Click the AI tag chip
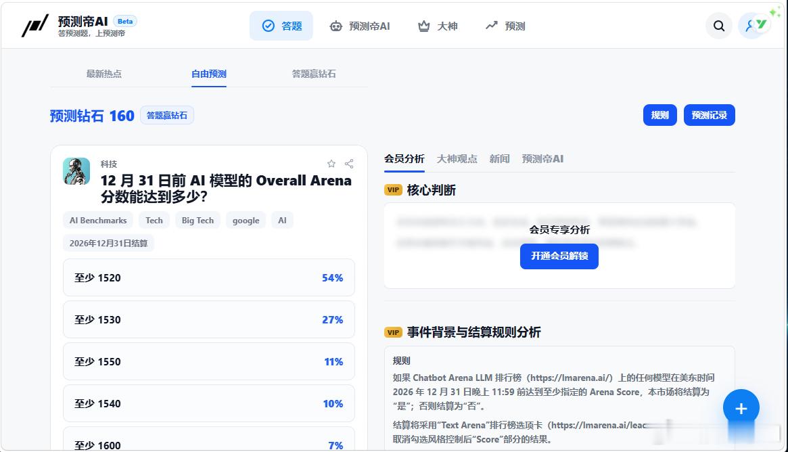Viewport: 788px width, 452px height. (x=283, y=220)
